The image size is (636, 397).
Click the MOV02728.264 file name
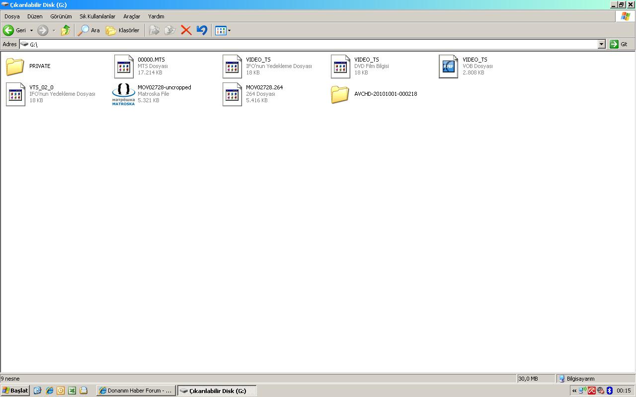pyautogui.click(x=264, y=87)
